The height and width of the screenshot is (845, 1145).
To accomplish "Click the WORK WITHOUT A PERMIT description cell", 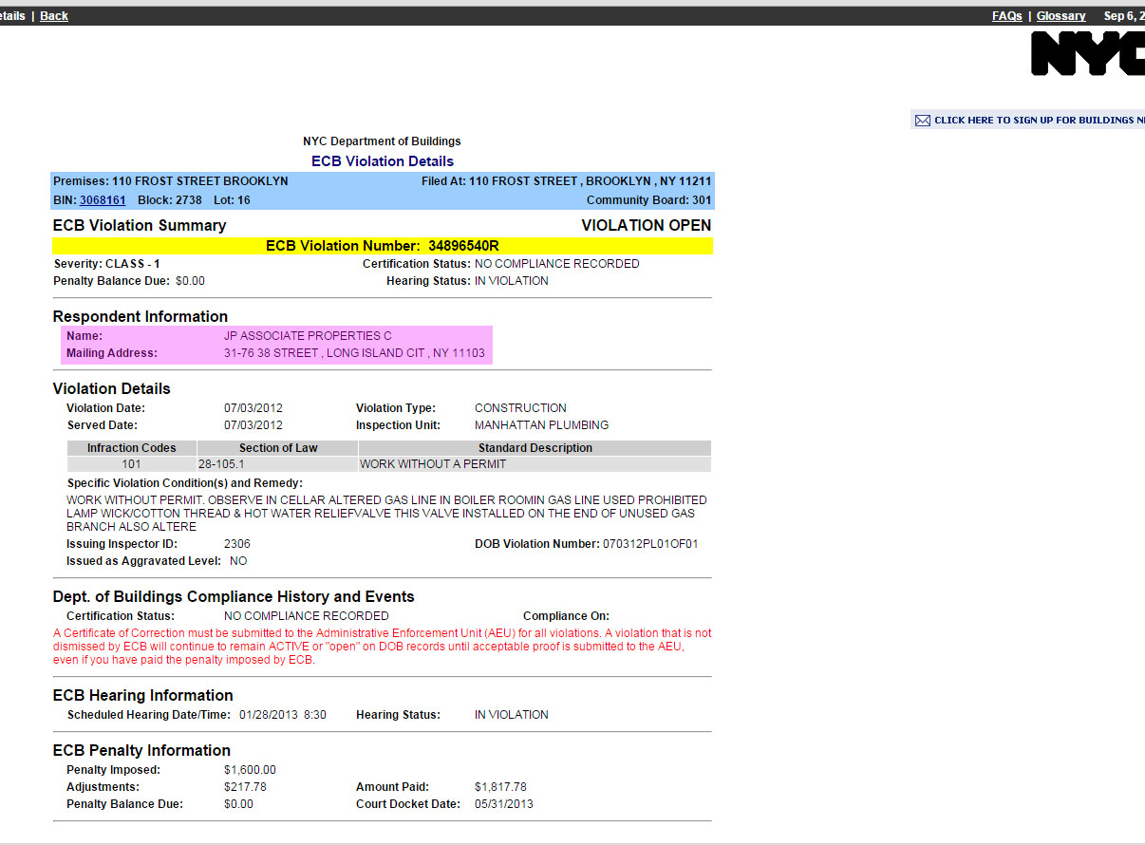I will coord(433,464).
